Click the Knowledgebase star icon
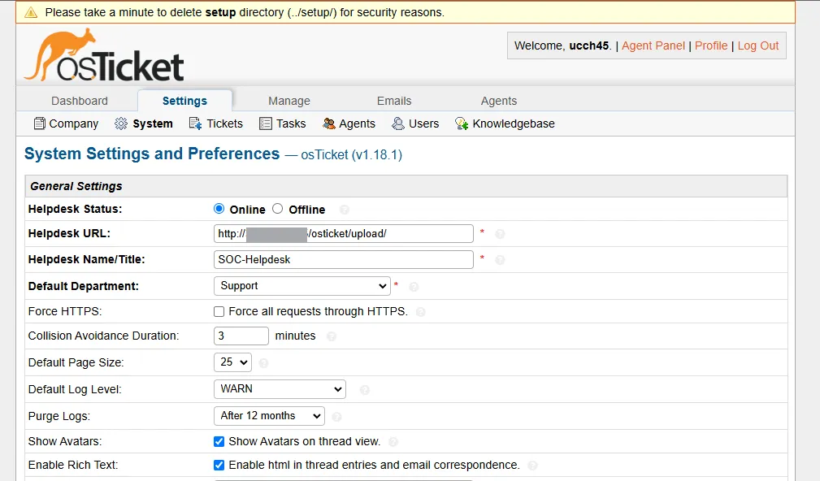This screenshot has width=820, height=481. pyautogui.click(x=461, y=123)
